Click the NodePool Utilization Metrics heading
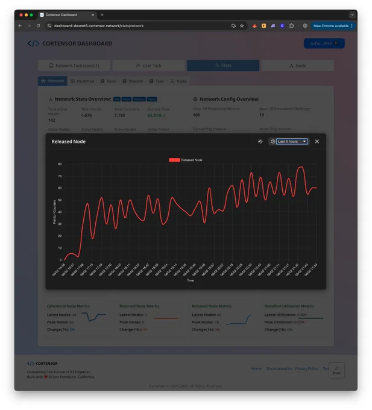Viewport: 372px width, 410px height. click(289, 306)
